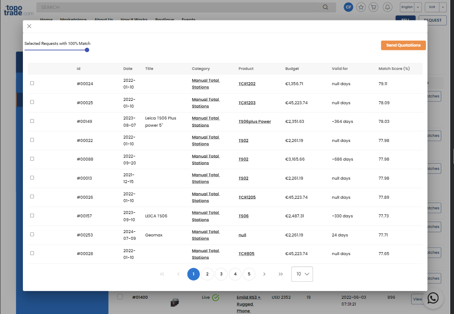Open the CF user avatar menu
This screenshot has width=454, height=314.
pos(348,7)
